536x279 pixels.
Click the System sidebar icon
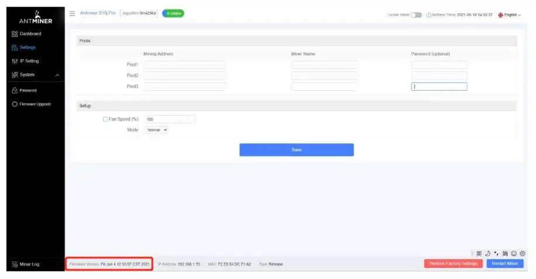pos(15,75)
